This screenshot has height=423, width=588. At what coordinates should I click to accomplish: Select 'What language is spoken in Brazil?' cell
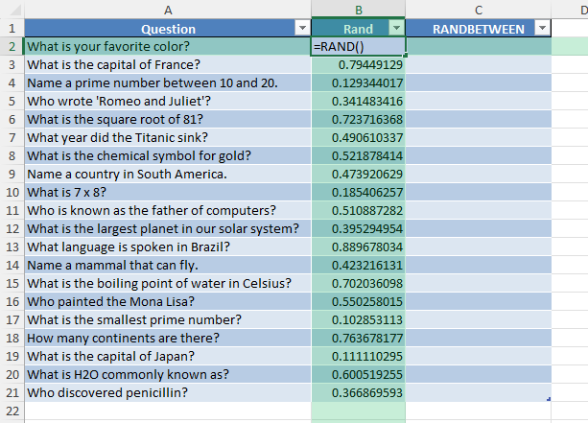tap(168, 247)
